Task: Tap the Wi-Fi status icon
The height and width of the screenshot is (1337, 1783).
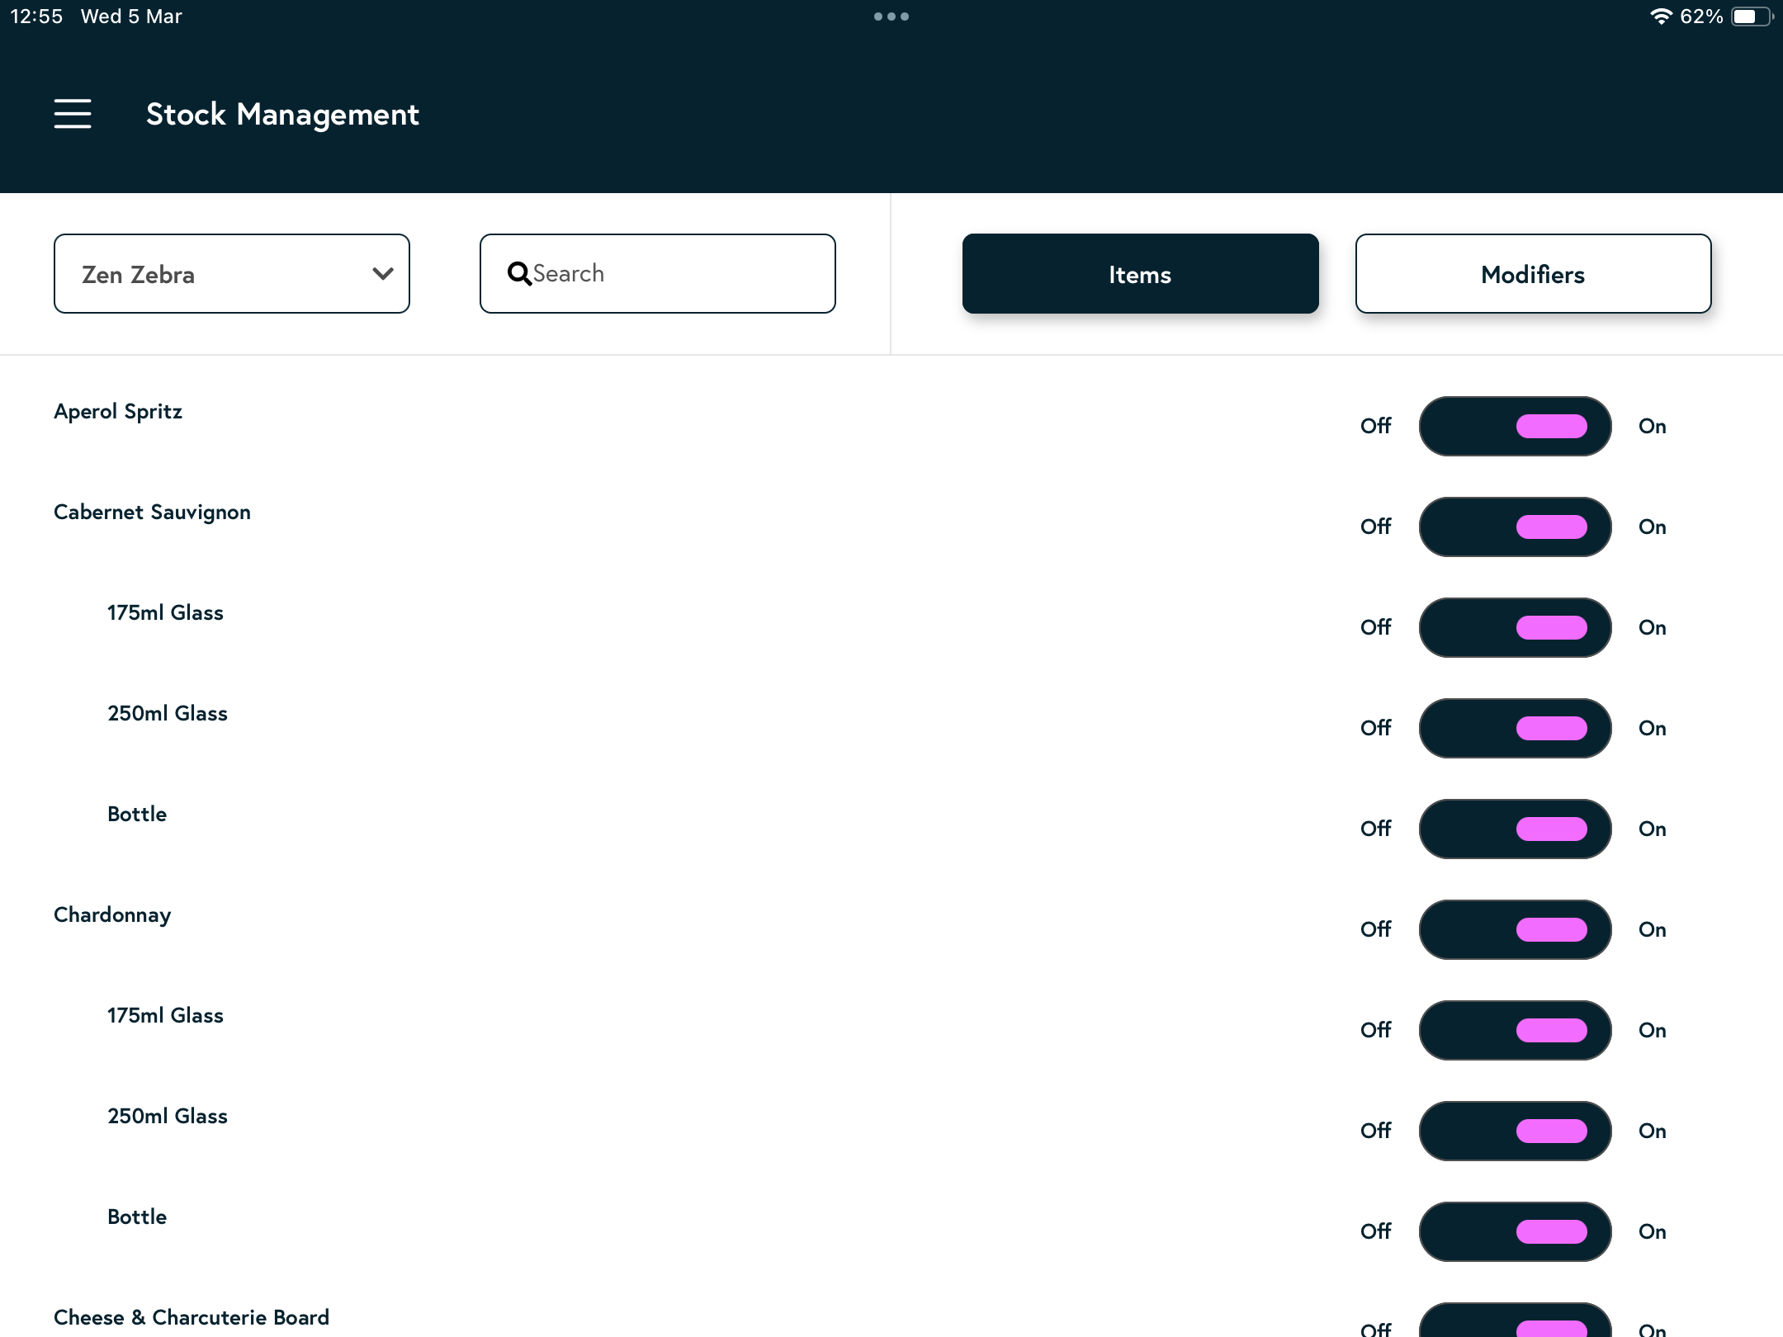Action: pyautogui.click(x=1660, y=17)
